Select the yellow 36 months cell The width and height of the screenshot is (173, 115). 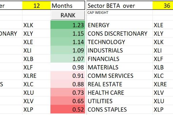163,5
